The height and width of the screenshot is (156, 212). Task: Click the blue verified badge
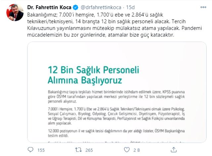click(x=76, y=7)
